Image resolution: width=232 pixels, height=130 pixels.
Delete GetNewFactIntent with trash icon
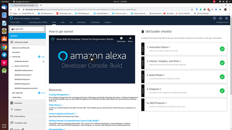tap(43, 62)
